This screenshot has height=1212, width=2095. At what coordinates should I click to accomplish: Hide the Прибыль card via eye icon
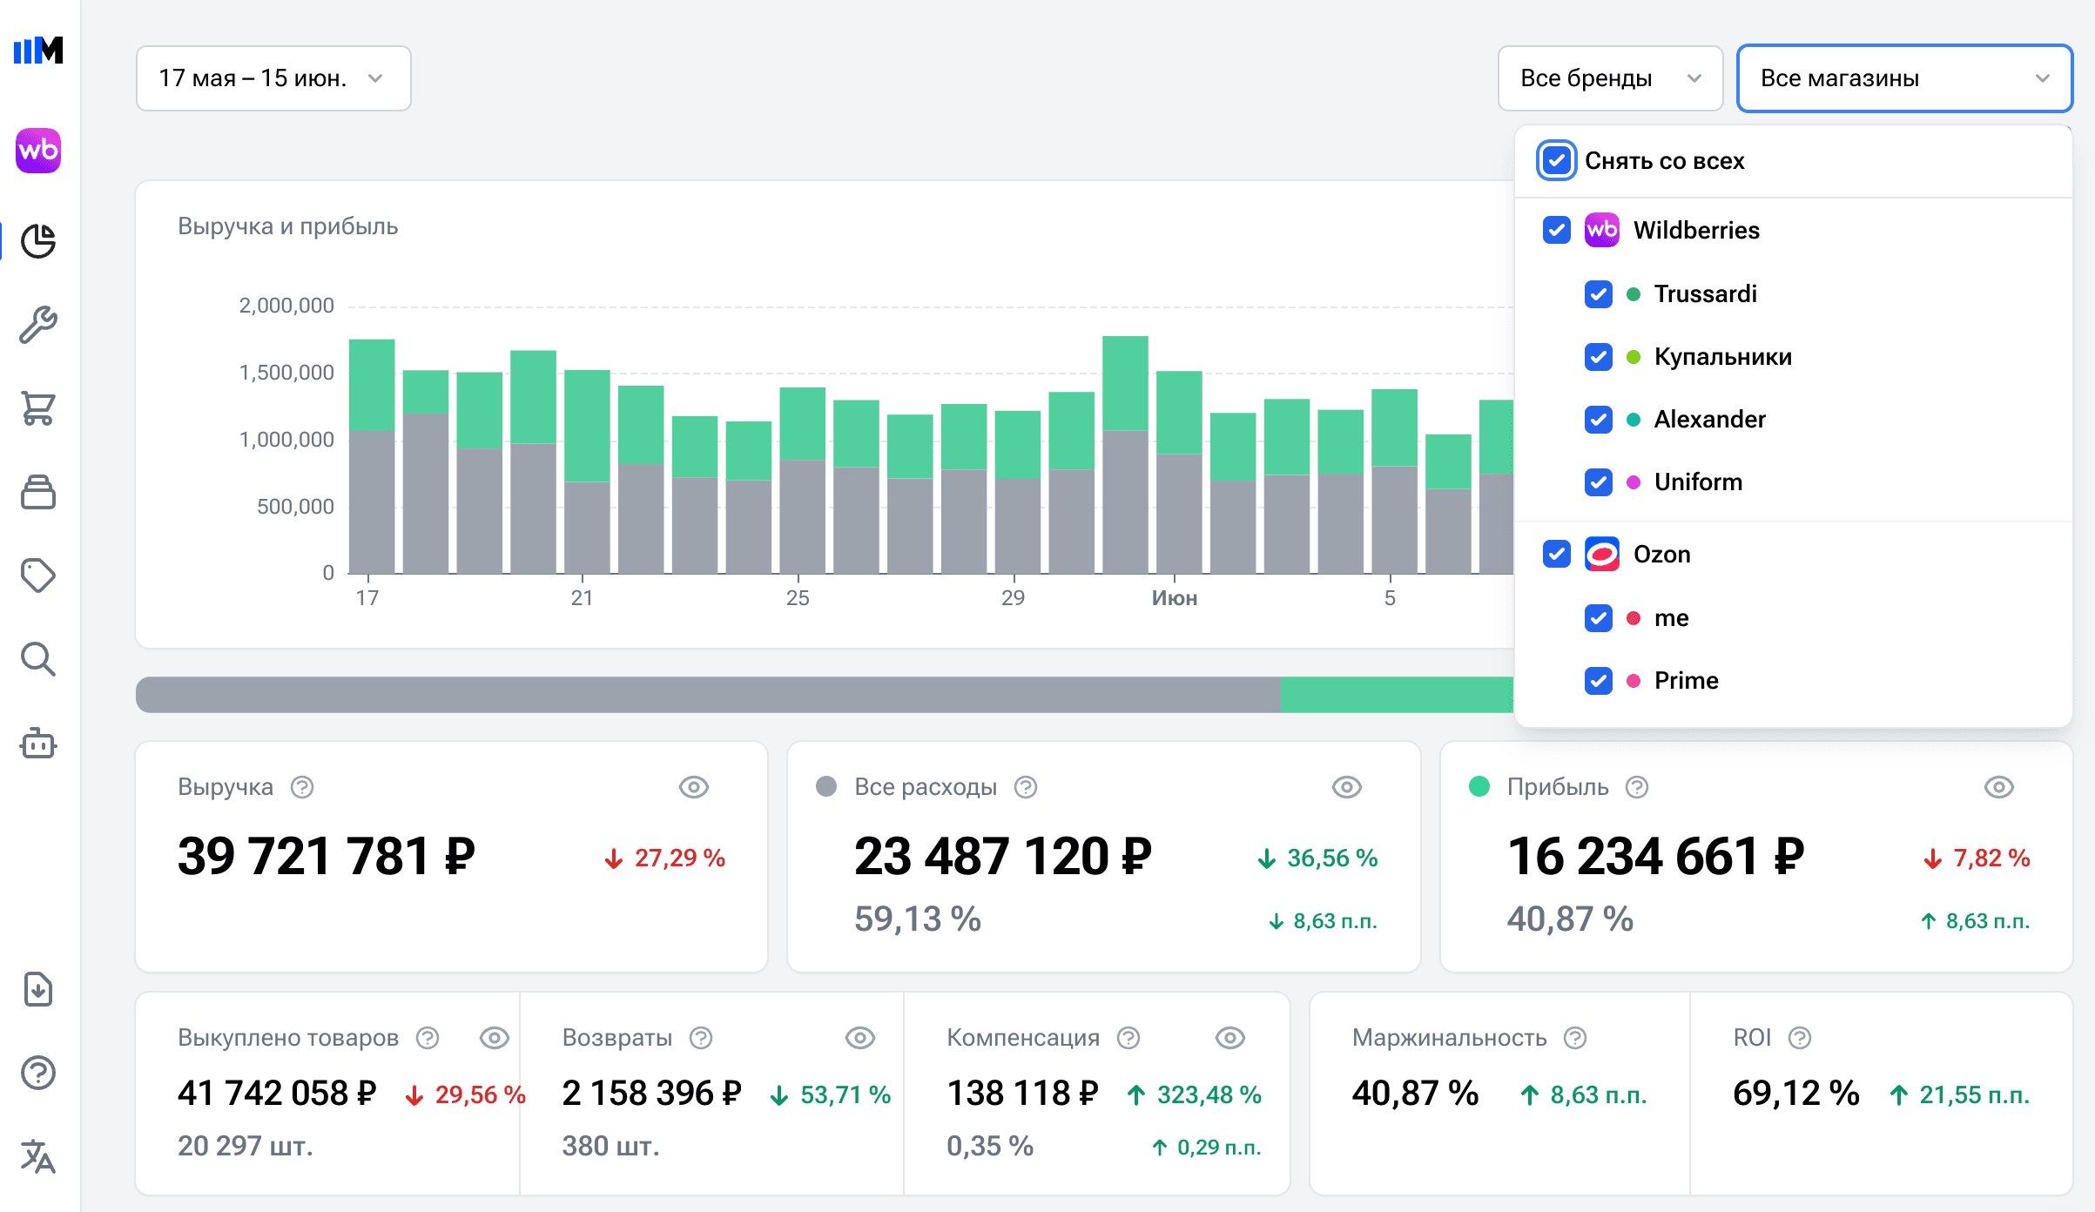click(1999, 787)
